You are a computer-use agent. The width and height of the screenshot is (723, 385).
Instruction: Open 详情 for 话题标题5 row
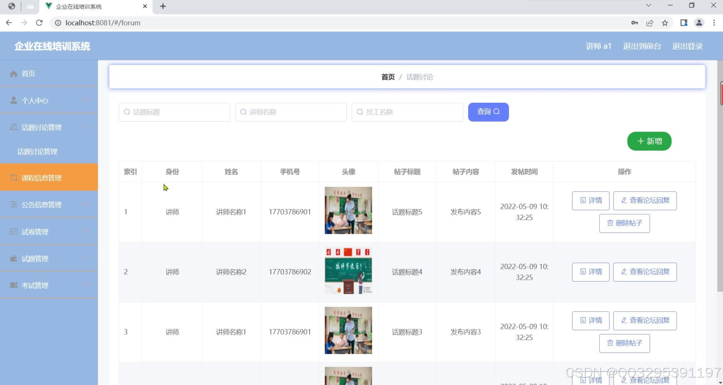(590, 201)
